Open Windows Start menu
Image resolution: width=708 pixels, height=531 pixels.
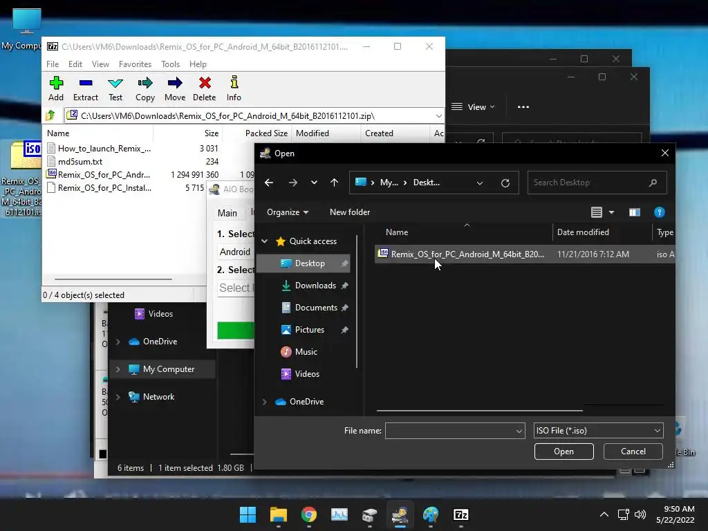click(x=248, y=514)
